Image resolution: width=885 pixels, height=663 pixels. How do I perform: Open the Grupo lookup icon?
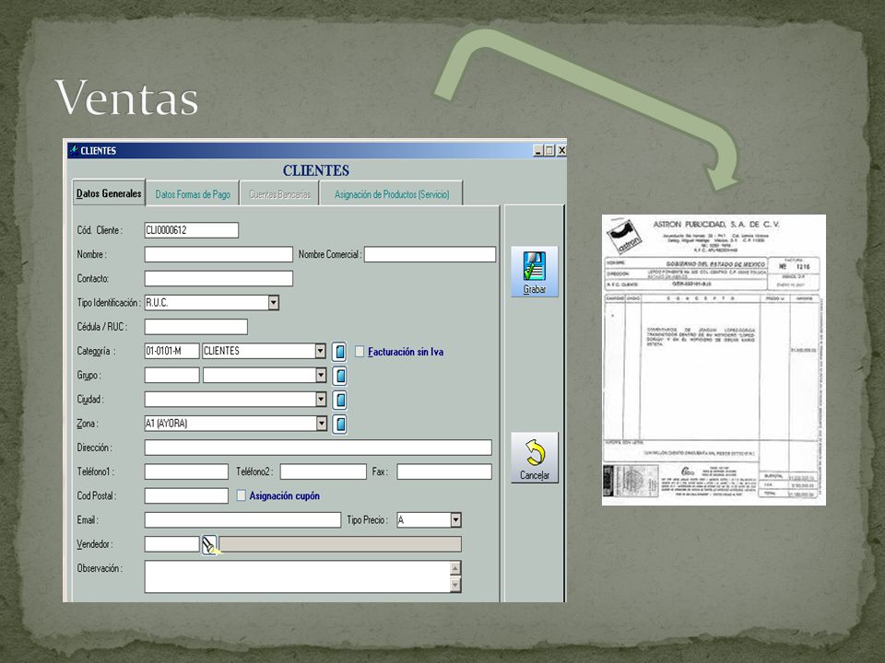pyautogui.click(x=339, y=376)
